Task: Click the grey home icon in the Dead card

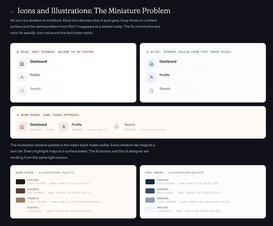Action: pyautogui.click(x=22, y=64)
